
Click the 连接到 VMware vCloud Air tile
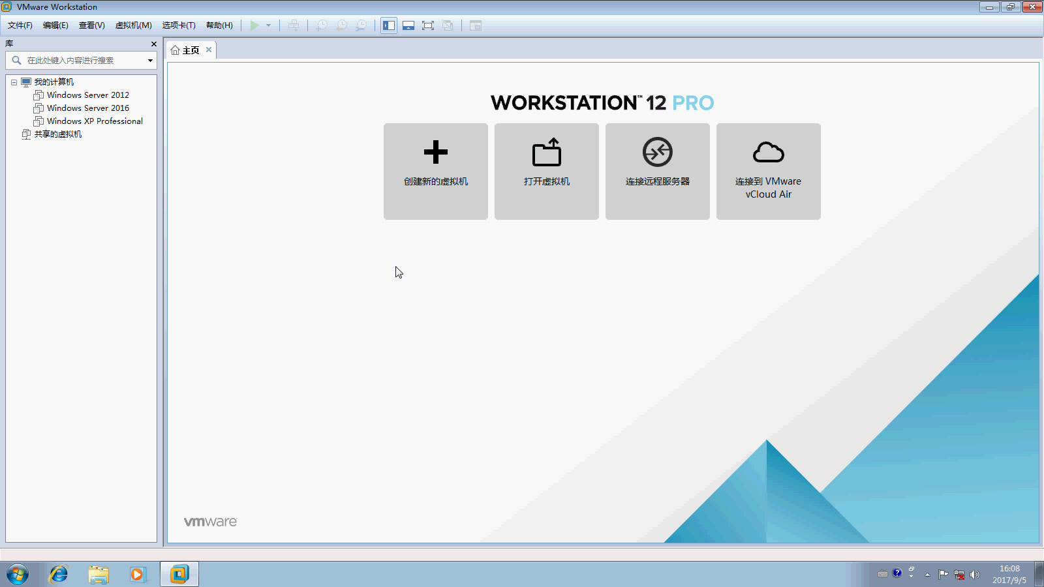(769, 172)
